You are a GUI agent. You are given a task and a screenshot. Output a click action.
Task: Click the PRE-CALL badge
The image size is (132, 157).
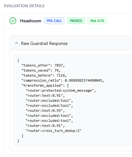pyautogui.click(x=54, y=21)
